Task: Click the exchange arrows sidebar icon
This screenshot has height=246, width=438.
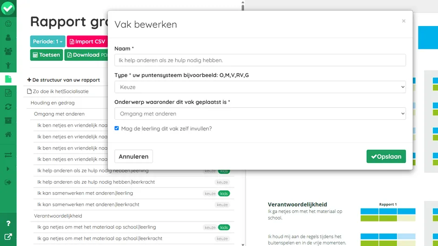Action: click(8, 155)
